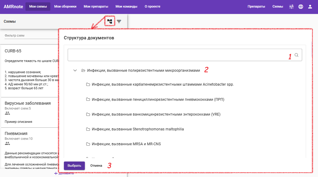
Task: Click the team icon under Вирусные заболевания
Action: (x=7, y=113)
